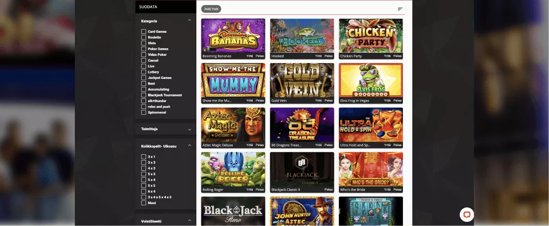Click Pelaa on Show me the Mummy
Screen dimensions: 549x226
pyautogui.click(x=259, y=100)
